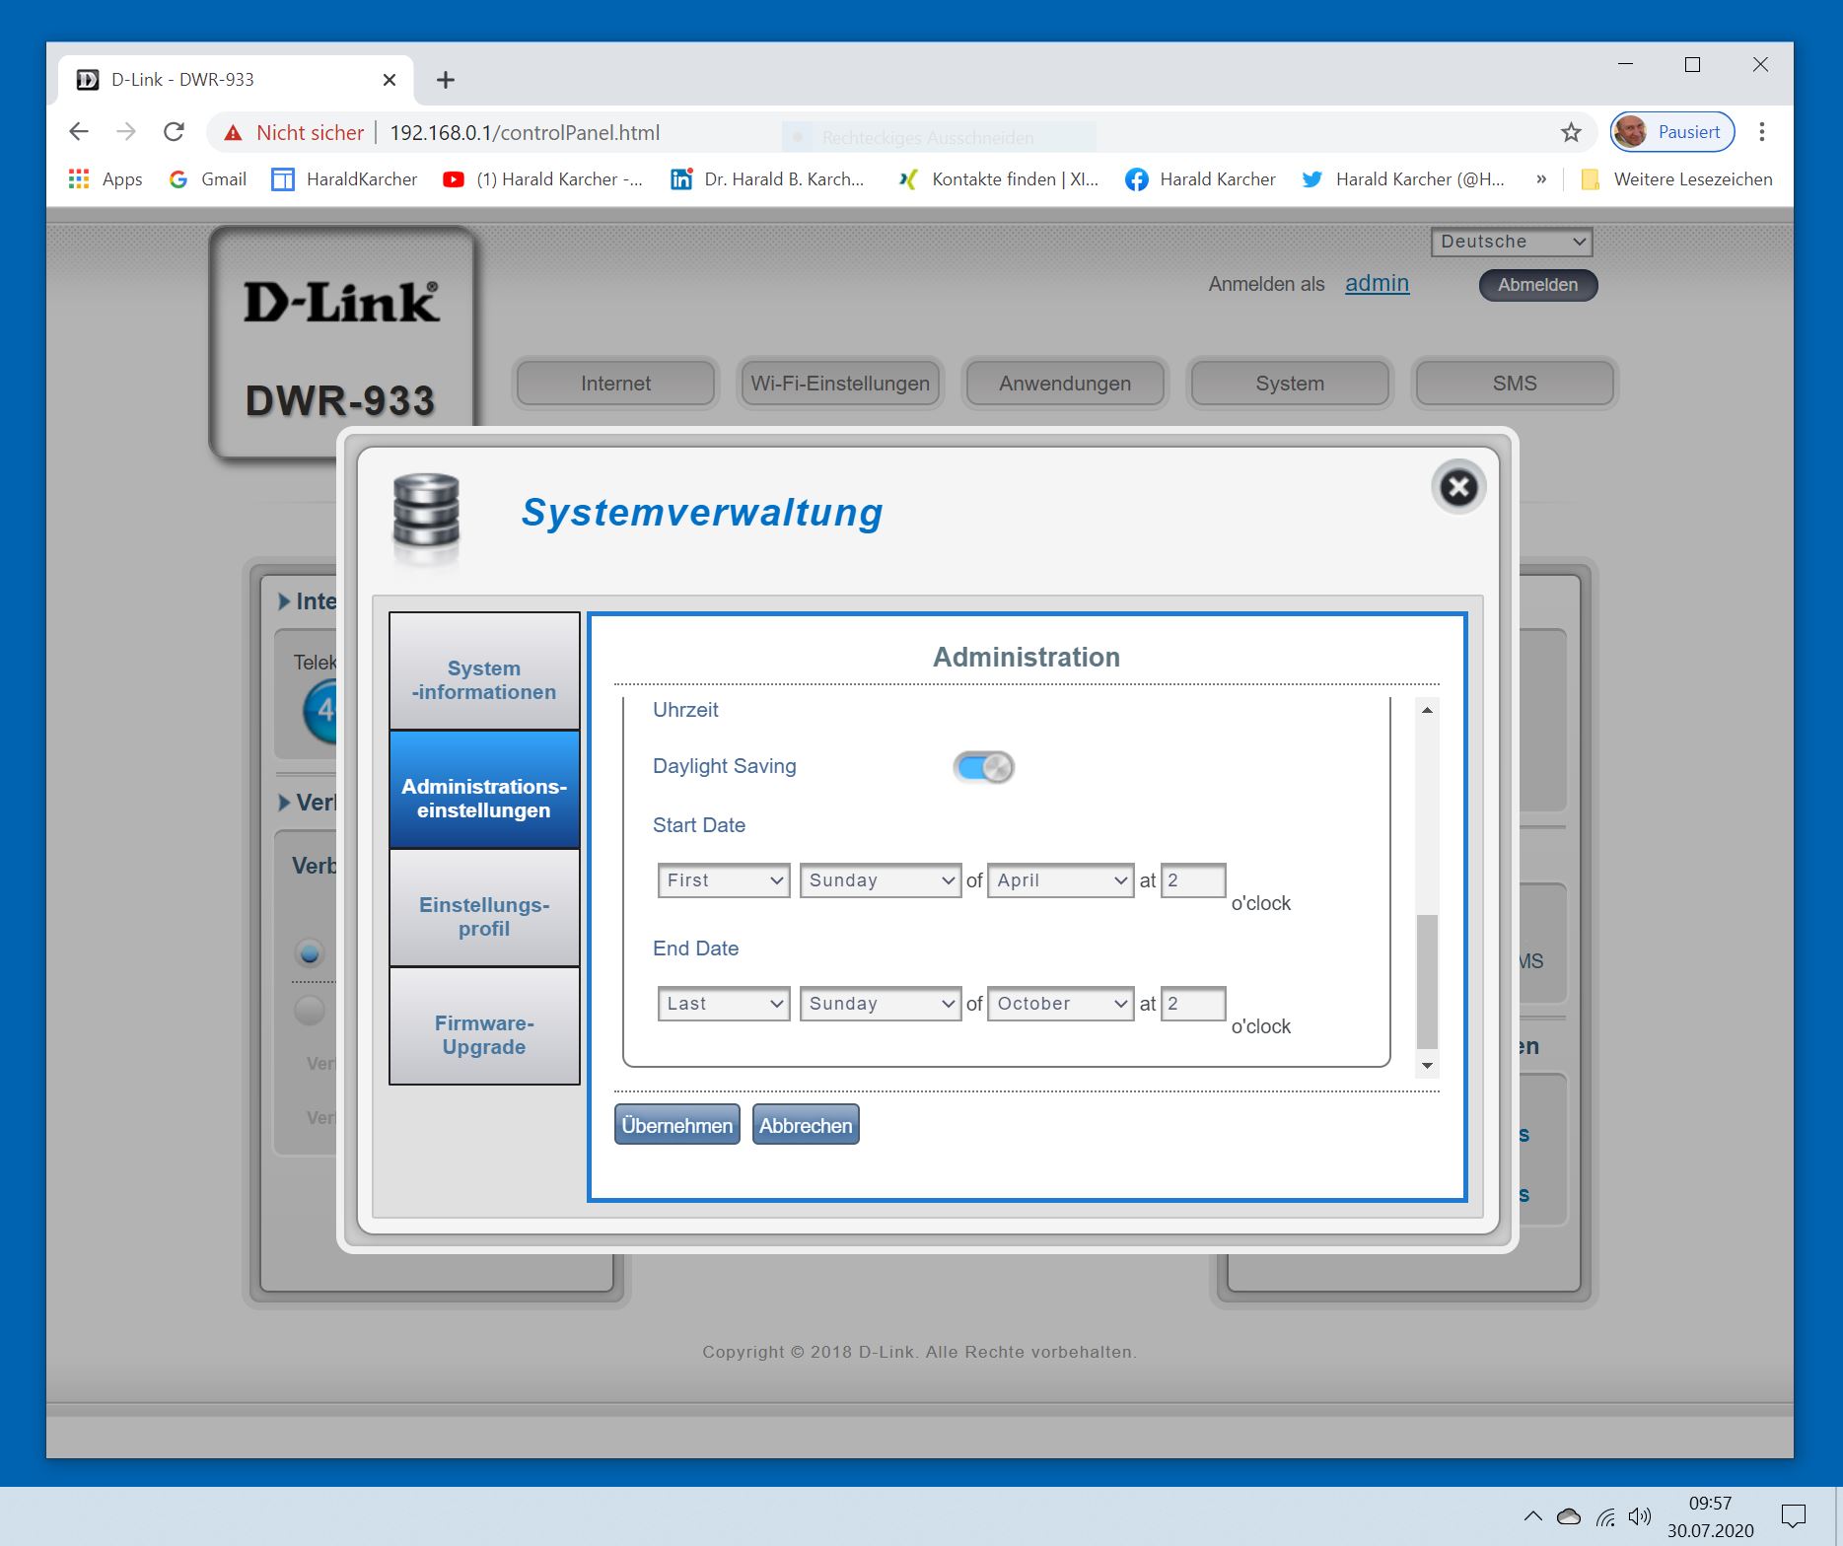Open the Wi-Fi-Einstellungen menu
Screen dimensions: 1843x1546
840,384
